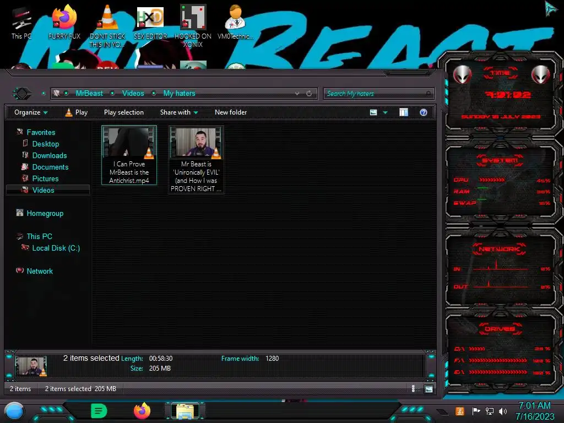564x423 pixels.
Task: Click the Play button with VLC cone
Action: (x=76, y=112)
